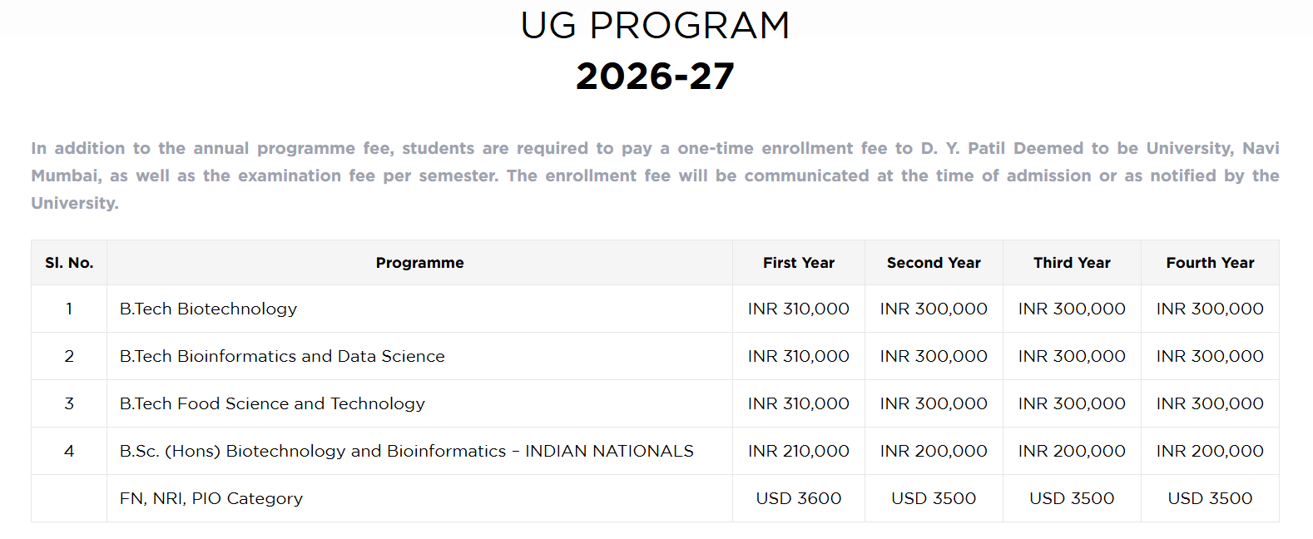The width and height of the screenshot is (1313, 539).
Task: Click serial number 3 cell
Action: 69,403
